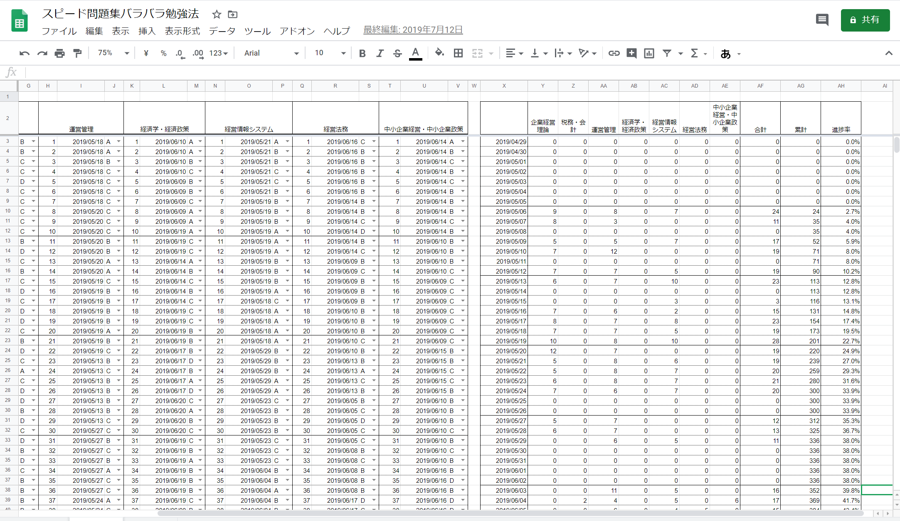Image resolution: width=900 pixels, height=521 pixels.
Task: Toggle bold formatting
Action: click(362, 53)
